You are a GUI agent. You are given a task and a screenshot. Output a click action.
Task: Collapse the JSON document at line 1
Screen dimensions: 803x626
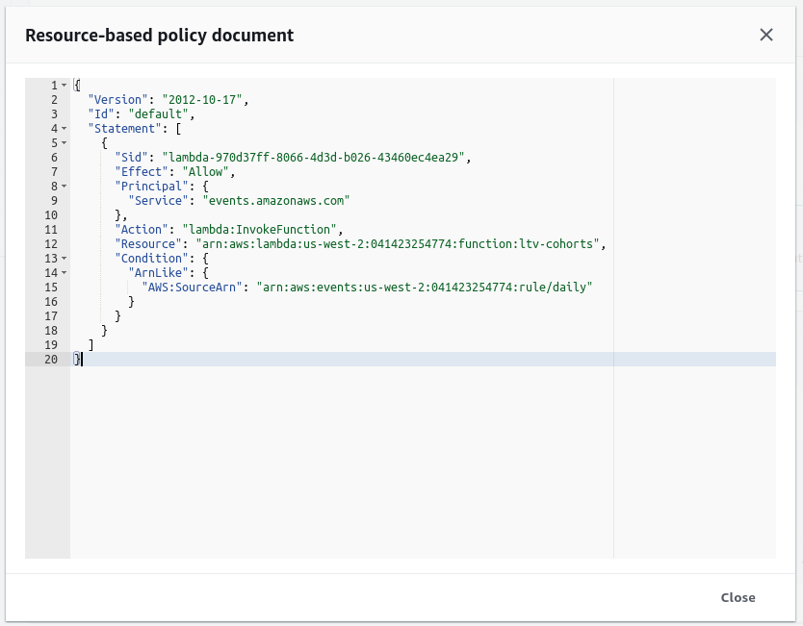point(63,85)
